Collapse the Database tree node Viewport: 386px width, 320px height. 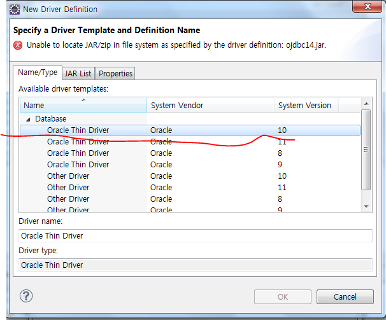[x=28, y=120]
